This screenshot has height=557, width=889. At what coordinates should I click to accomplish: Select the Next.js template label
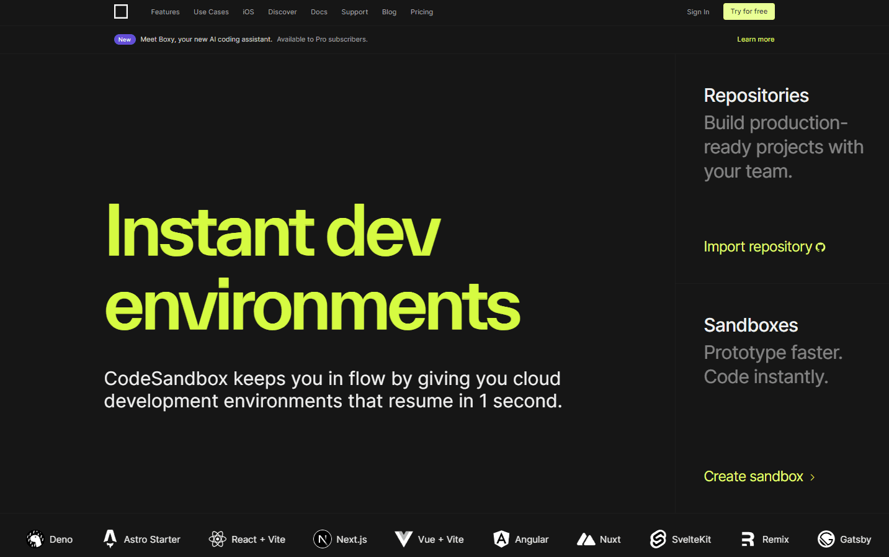[352, 540]
